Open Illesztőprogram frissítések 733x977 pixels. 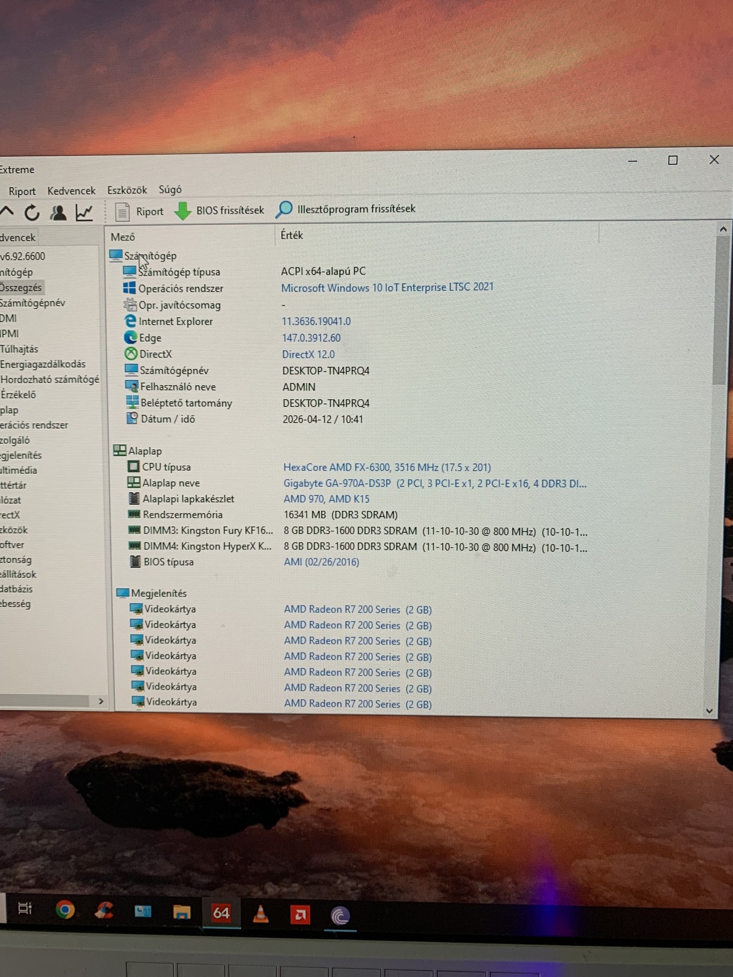coord(346,209)
